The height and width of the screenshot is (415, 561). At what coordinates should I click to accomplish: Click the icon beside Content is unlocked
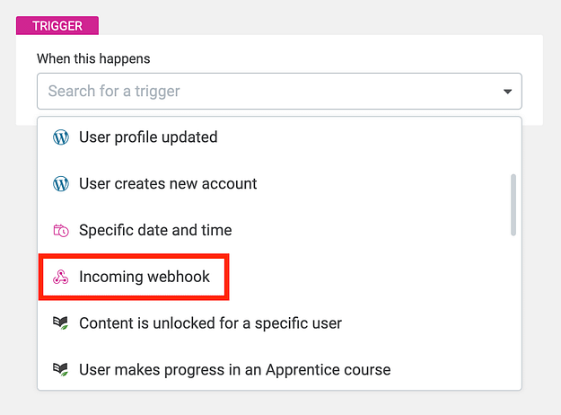(x=61, y=322)
